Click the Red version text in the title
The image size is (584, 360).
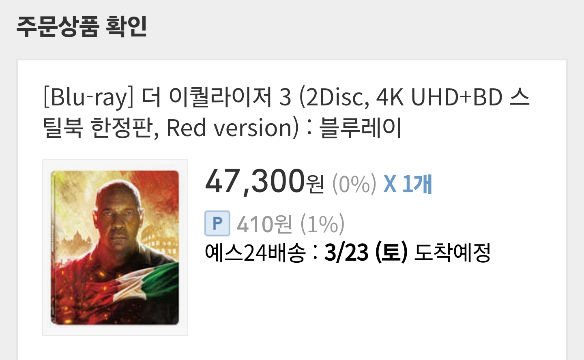click(x=232, y=128)
